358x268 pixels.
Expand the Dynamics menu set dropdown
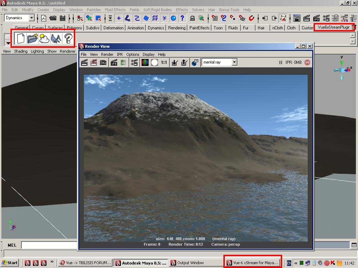pyautogui.click(x=31, y=18)
